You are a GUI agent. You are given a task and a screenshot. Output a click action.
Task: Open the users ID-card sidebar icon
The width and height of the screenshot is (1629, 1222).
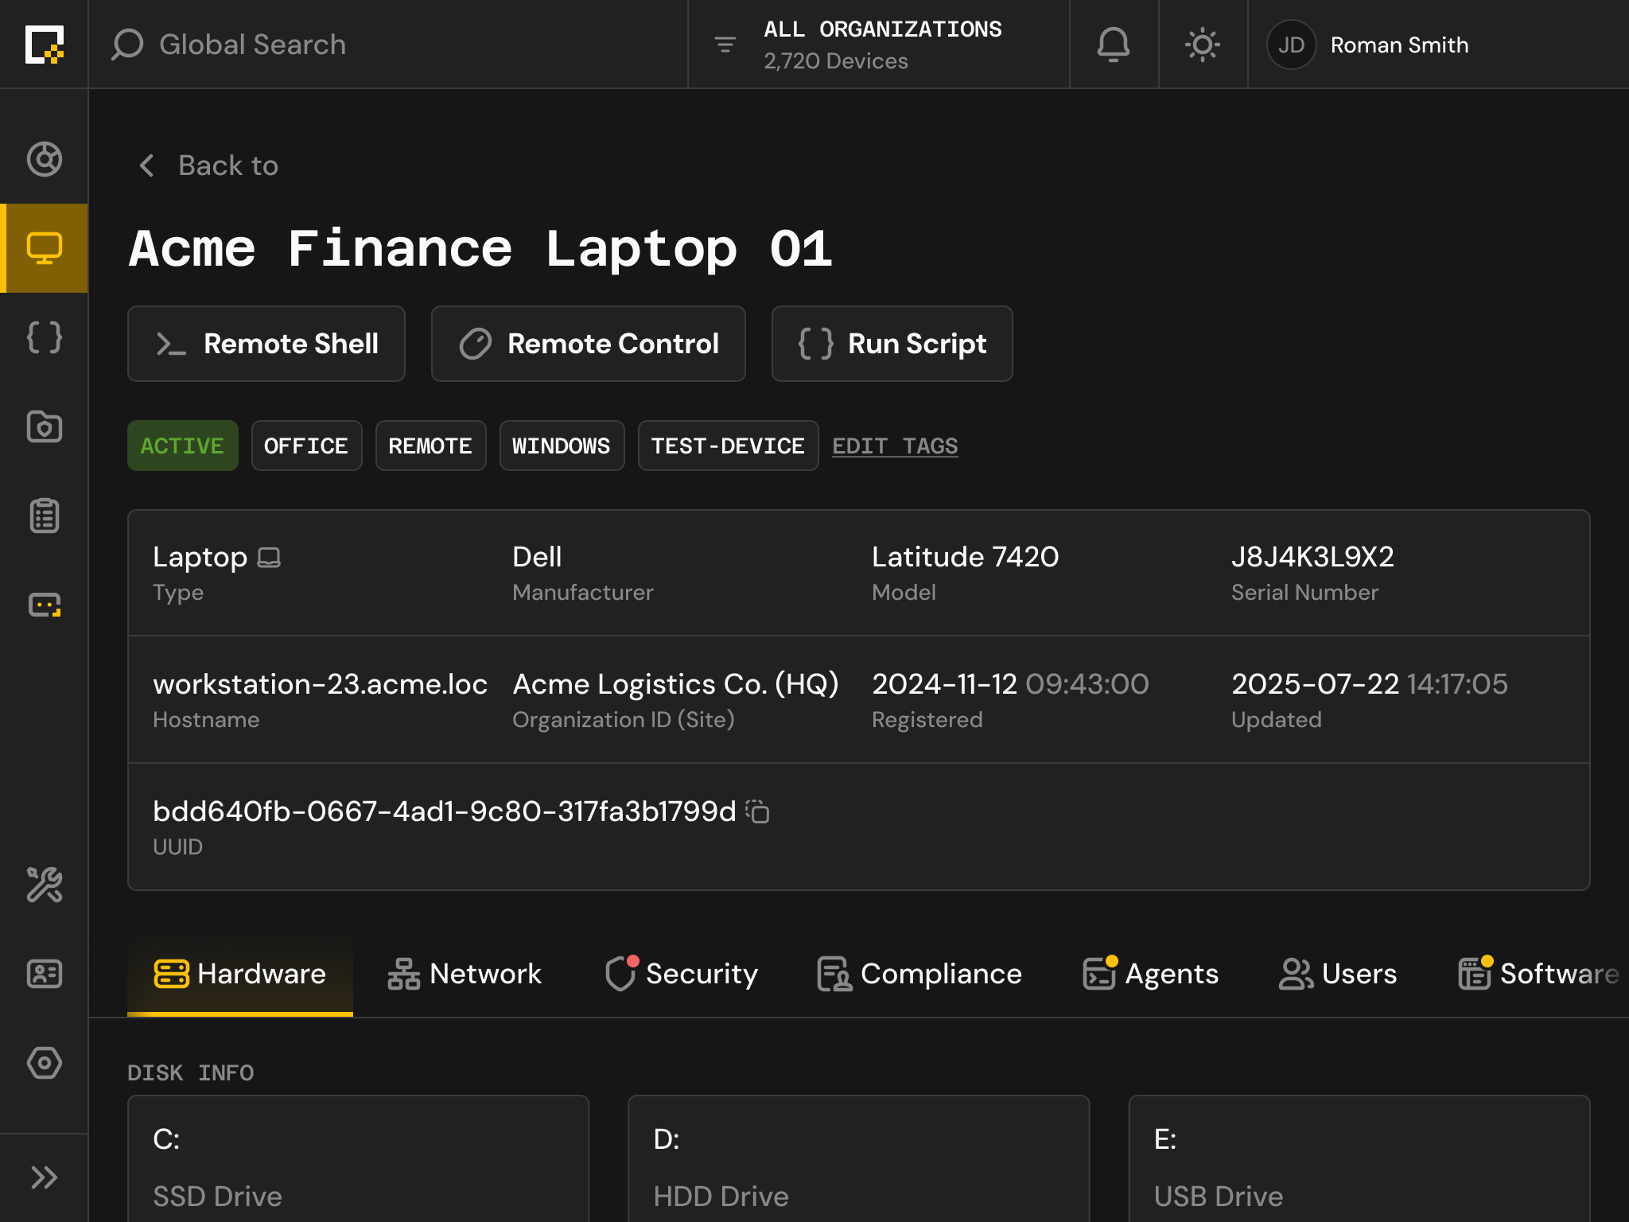click(45, 973)
